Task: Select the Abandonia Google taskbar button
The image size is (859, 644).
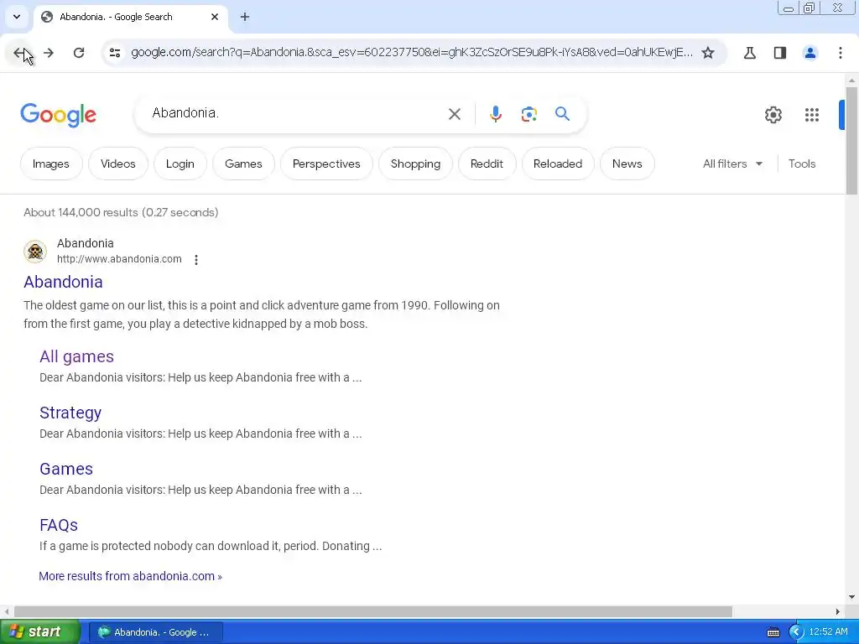Action: coord(155,632)
